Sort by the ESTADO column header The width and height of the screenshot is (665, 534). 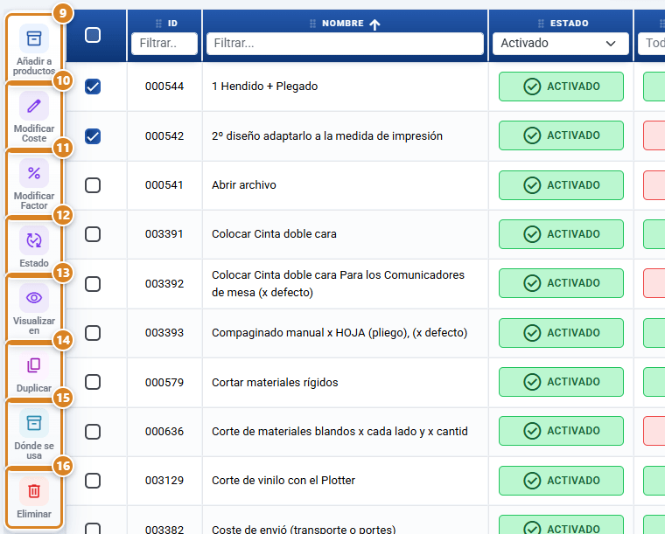pos(569,24)
